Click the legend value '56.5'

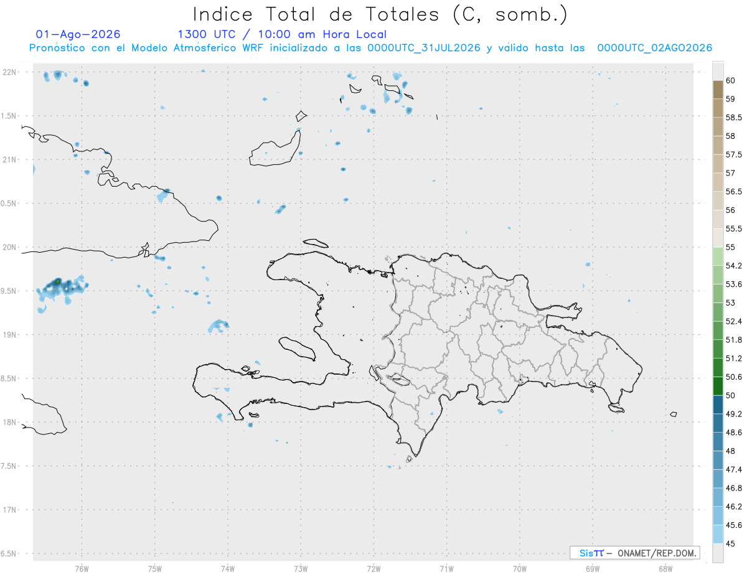[734, 191]
